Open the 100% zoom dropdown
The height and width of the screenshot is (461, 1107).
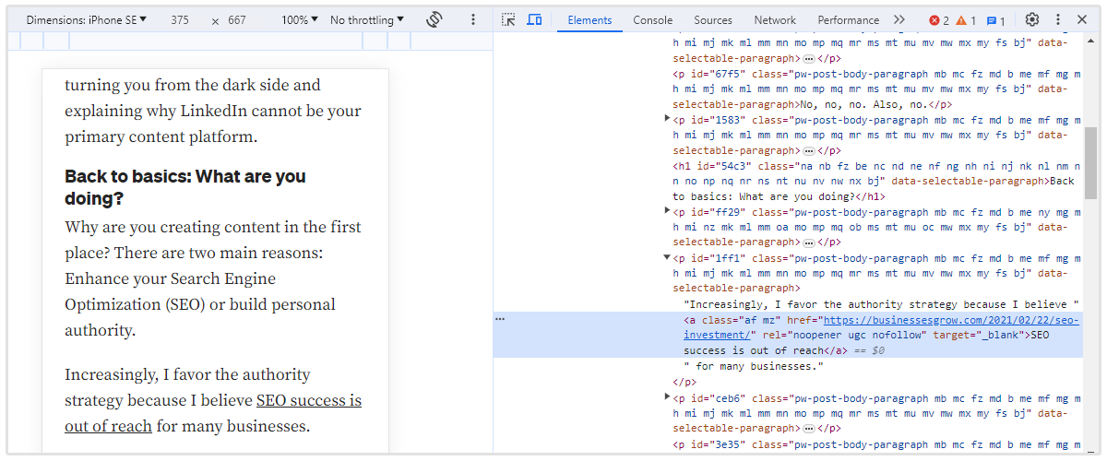tap(299, 19)
